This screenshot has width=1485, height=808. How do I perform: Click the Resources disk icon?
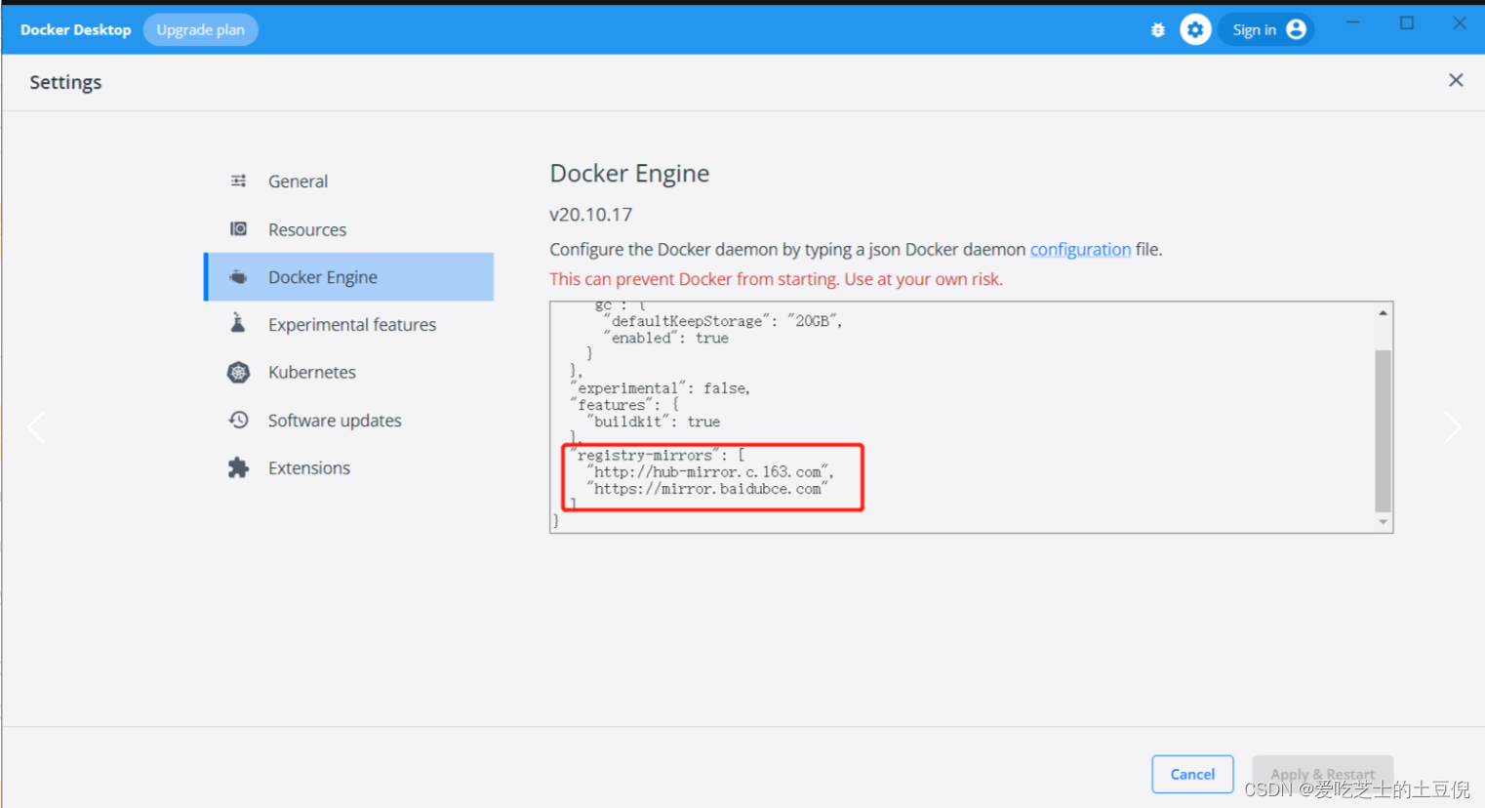238,228
